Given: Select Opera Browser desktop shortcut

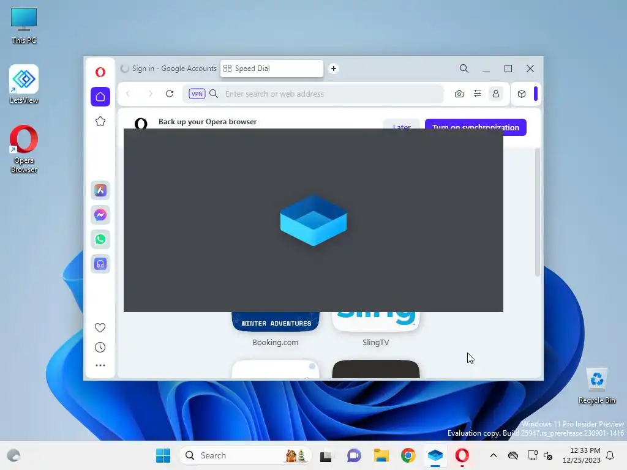Looking at the screenshot, I should [x=24, y=149].
